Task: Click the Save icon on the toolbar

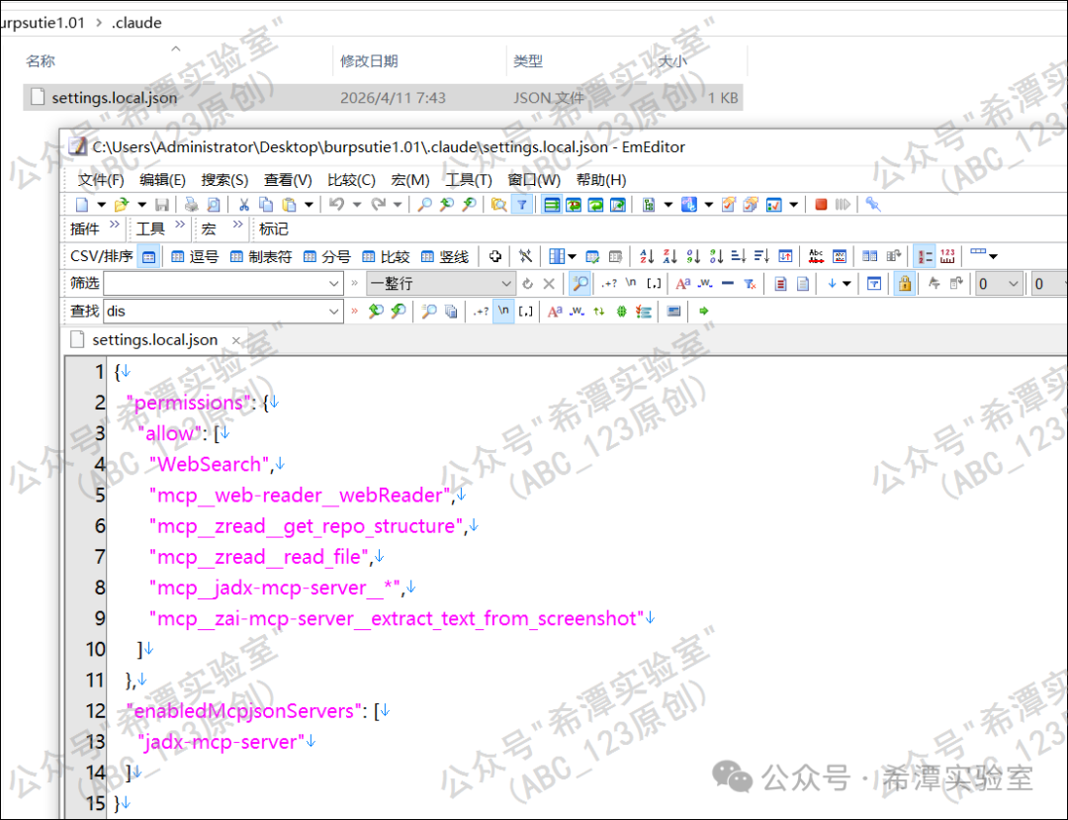Action: (x=161, y=204)
